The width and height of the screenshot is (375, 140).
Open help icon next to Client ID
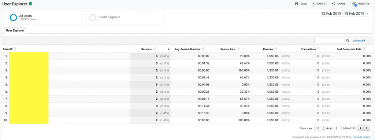15,49
